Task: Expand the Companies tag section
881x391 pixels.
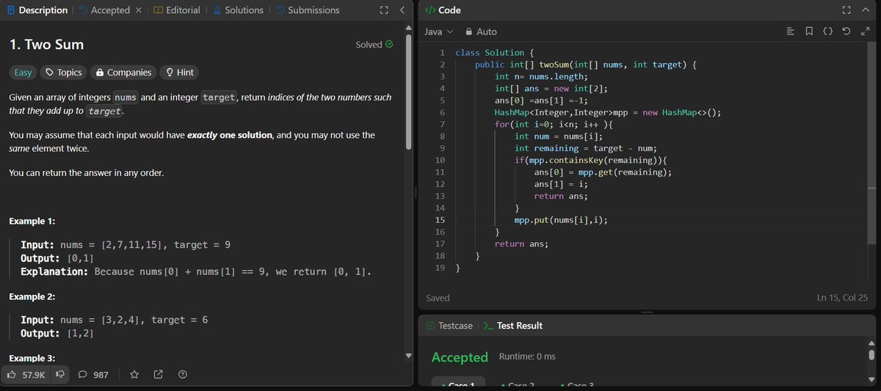Action: tap(123, 72)
